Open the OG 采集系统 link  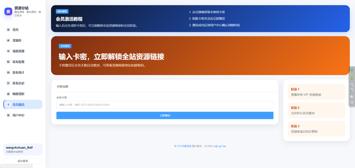[184, 146]
